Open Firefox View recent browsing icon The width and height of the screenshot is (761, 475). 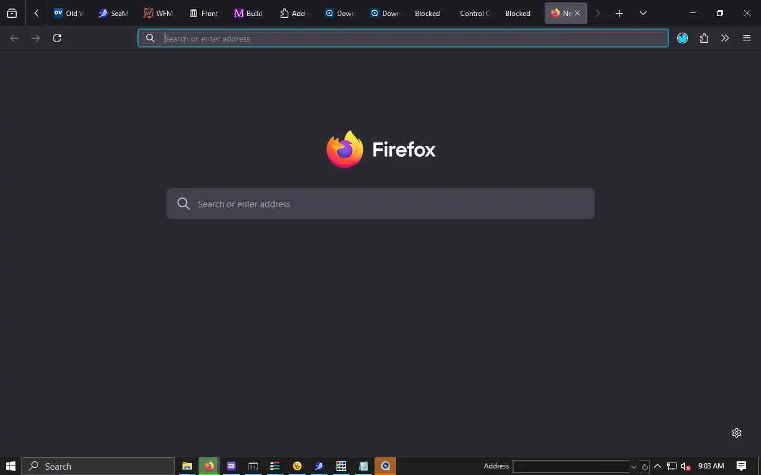pyautogui.click(x=12, y=13)
